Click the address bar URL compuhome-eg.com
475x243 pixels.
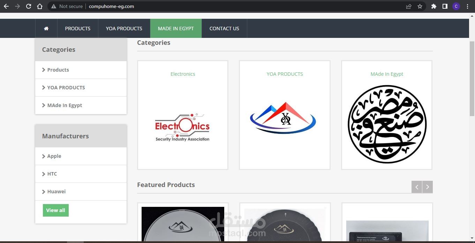click(111, 6)
